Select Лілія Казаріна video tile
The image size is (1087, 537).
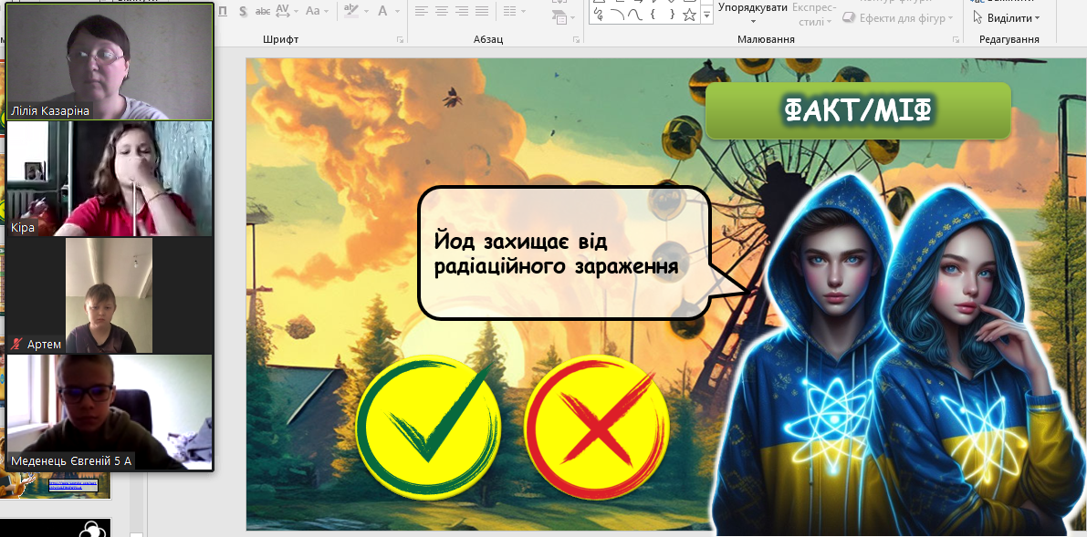pos(110,61)
